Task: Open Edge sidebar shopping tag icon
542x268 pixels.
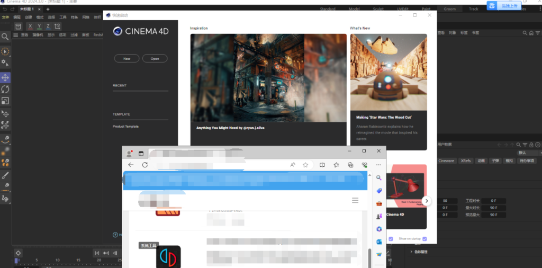Action: [x=379, y=191]
